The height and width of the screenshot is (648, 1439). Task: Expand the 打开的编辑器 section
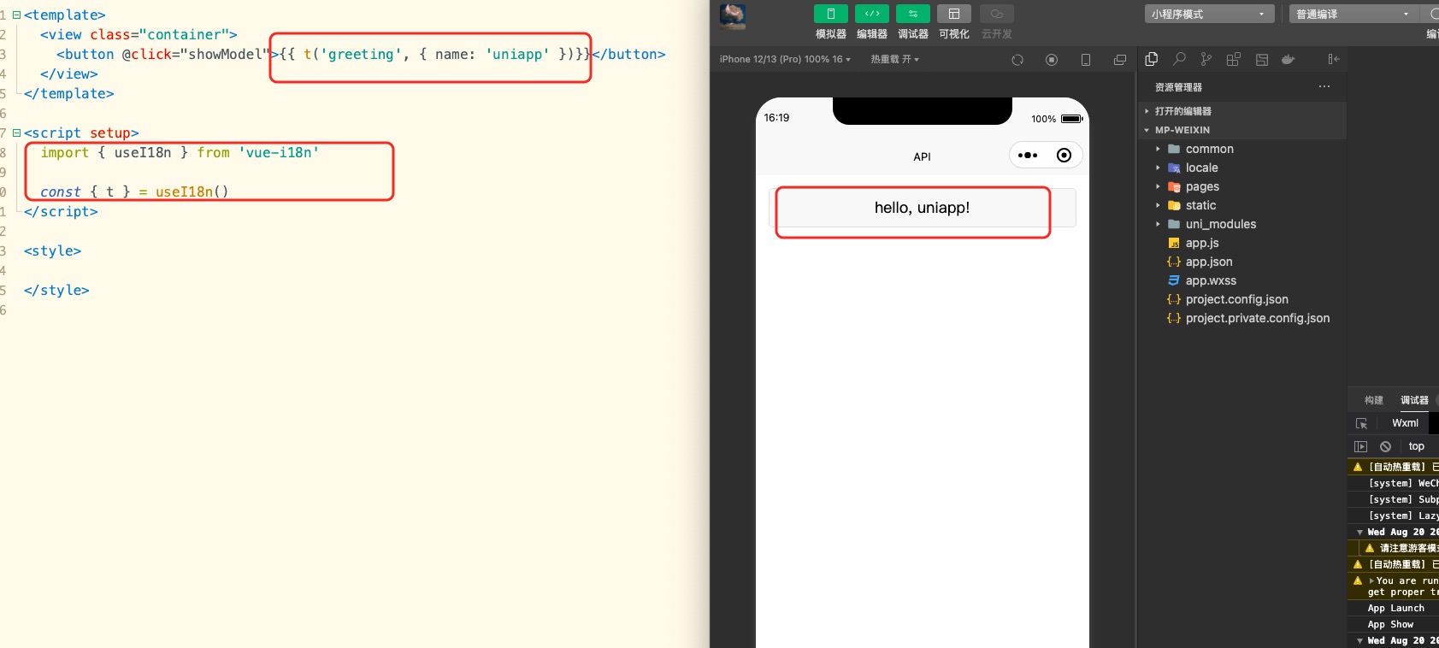click(1242, 111)
